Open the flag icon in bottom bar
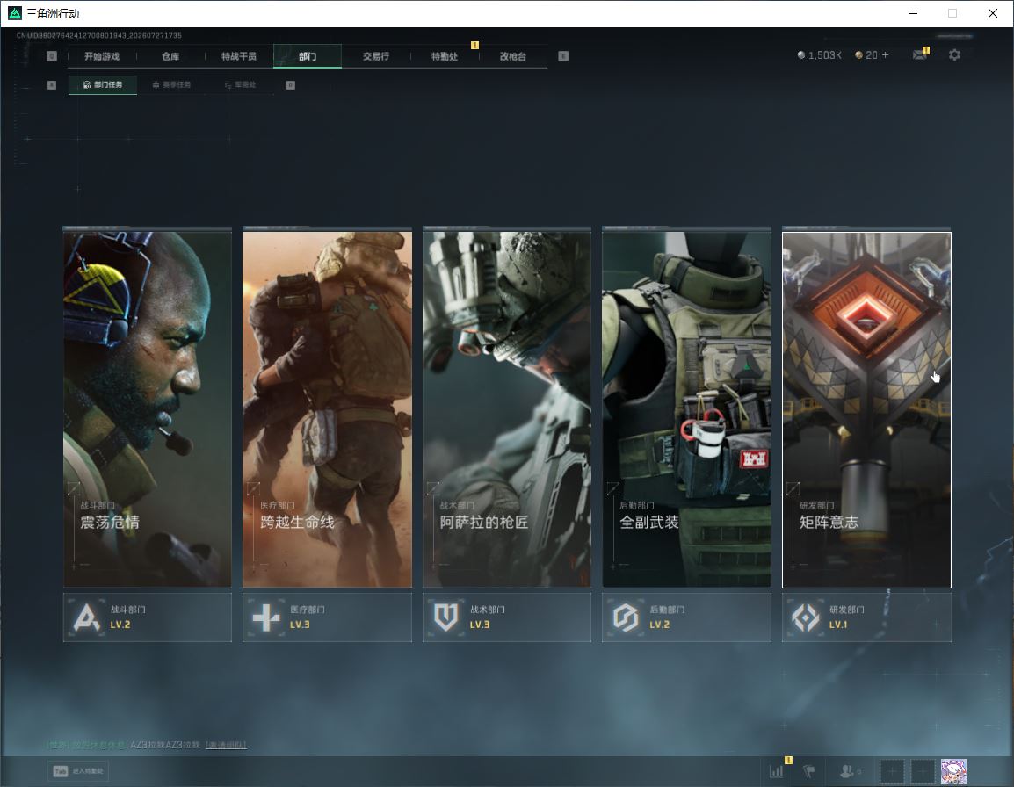 tap(809, 771)
